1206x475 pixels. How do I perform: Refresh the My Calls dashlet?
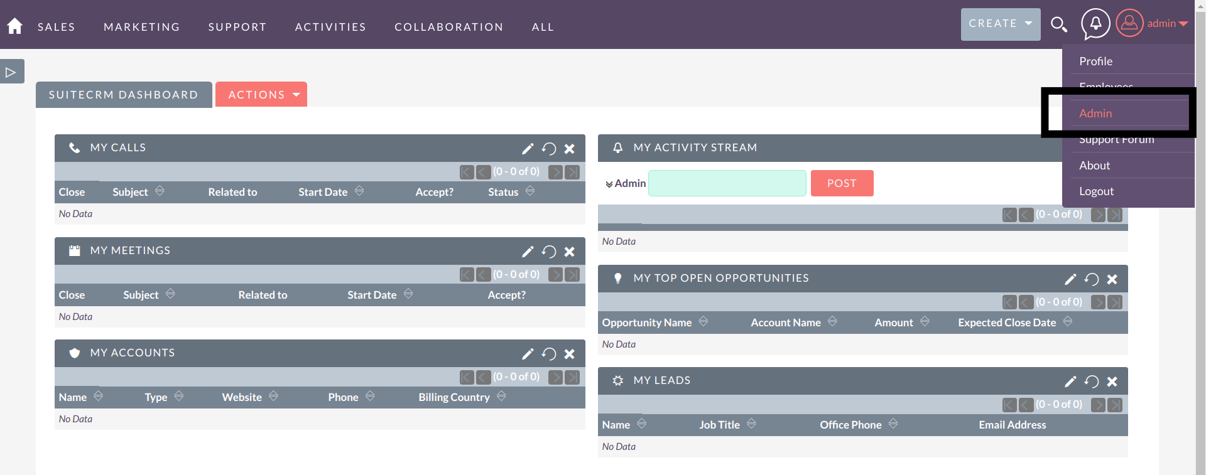pos(549,149)
